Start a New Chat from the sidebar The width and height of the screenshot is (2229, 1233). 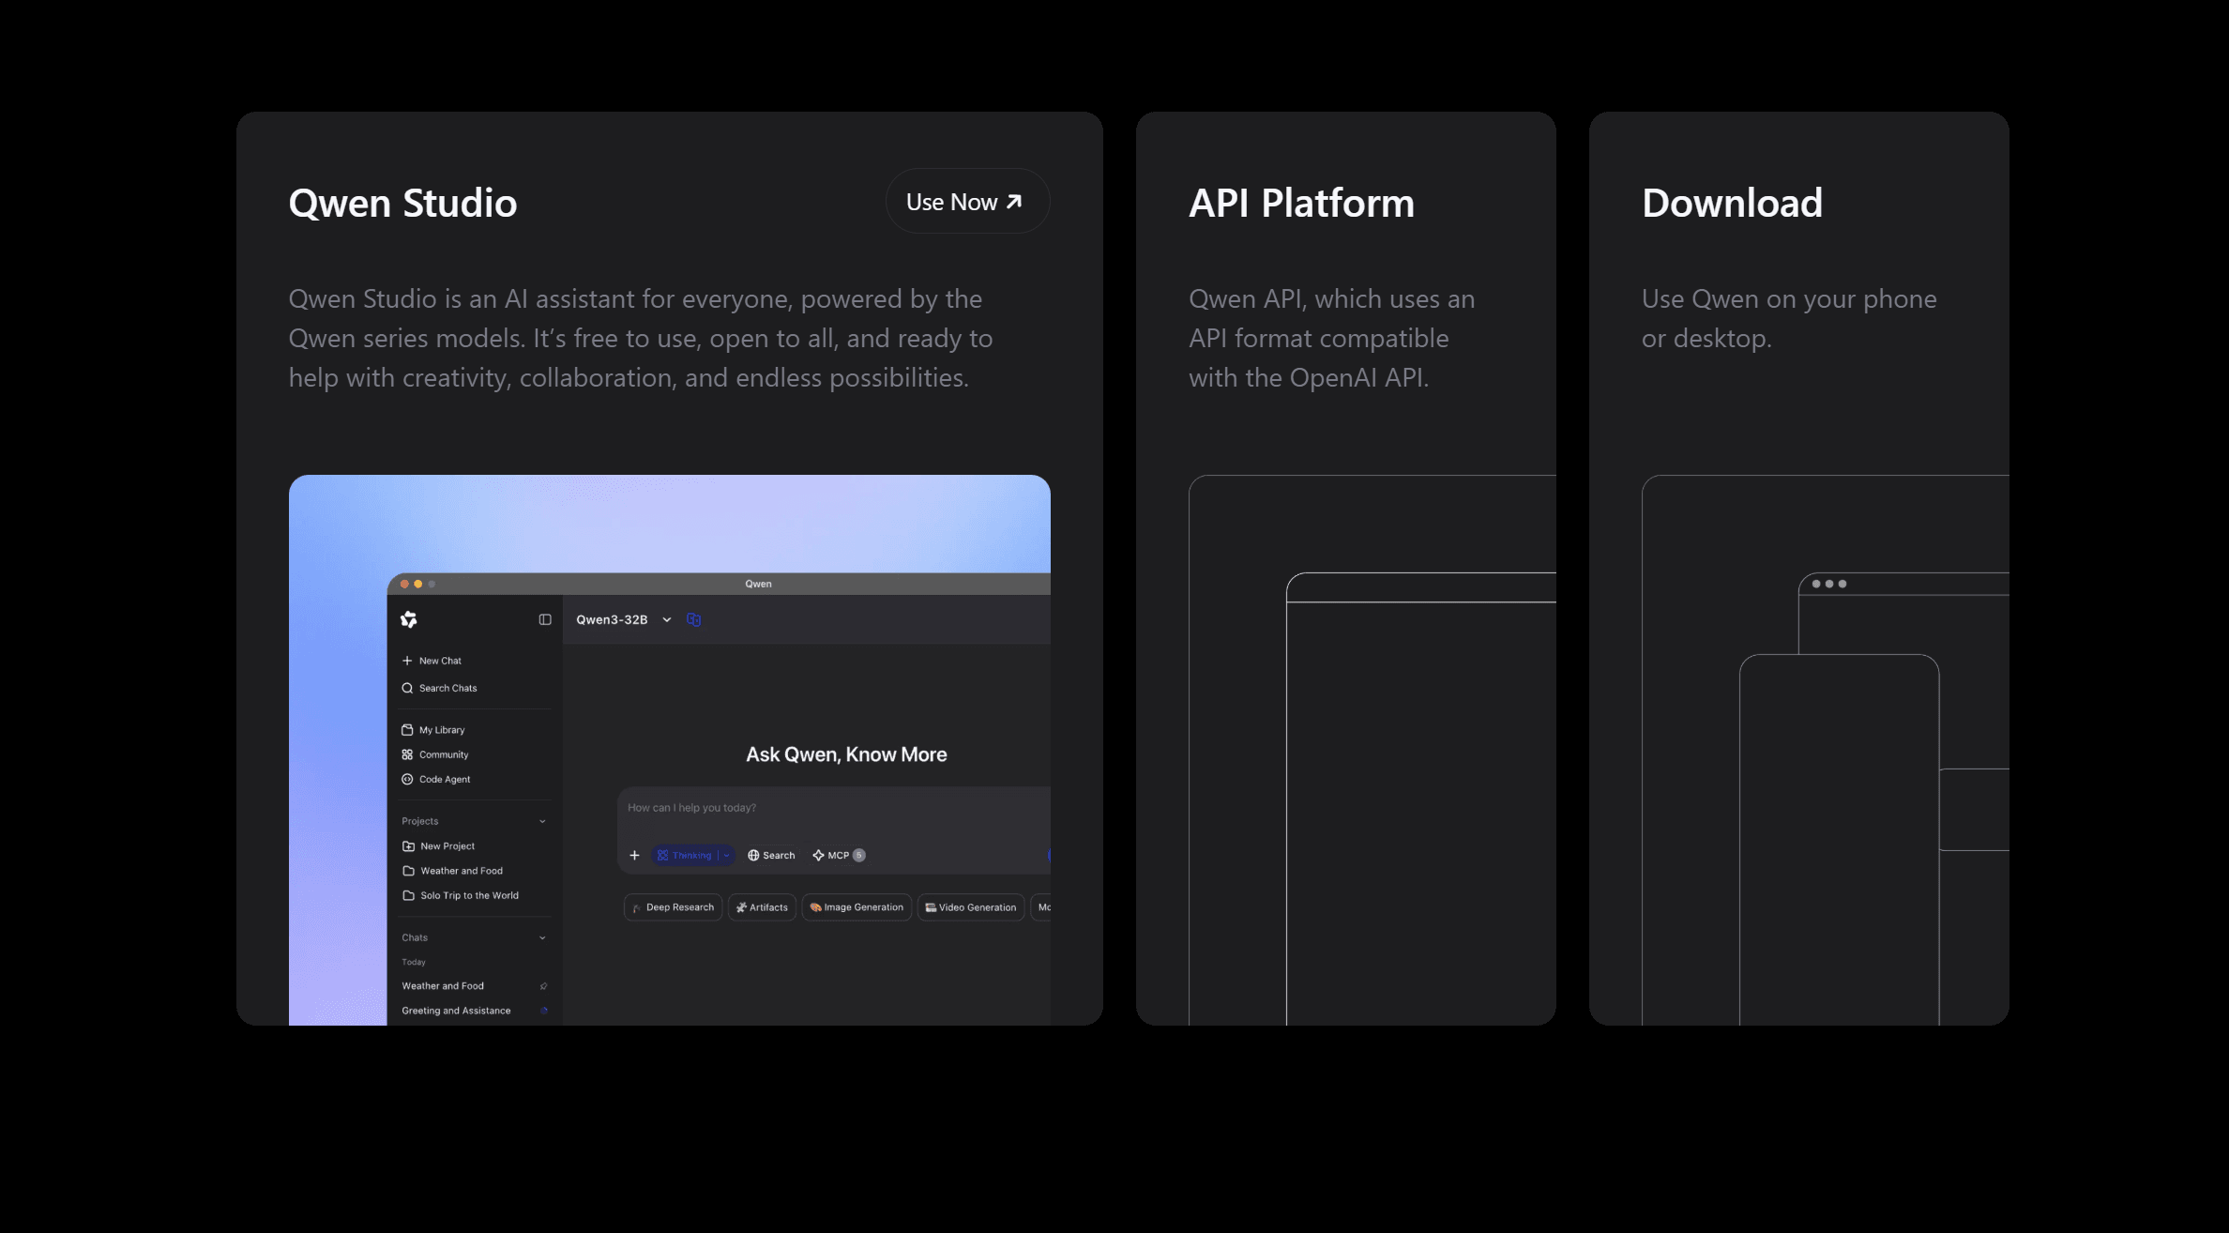tap(432, 661)
